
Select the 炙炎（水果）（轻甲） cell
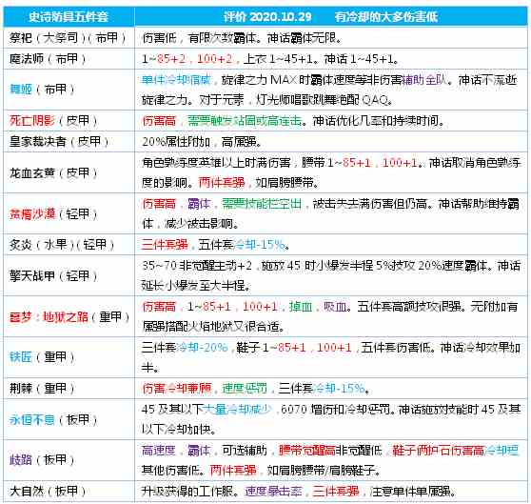69,244
